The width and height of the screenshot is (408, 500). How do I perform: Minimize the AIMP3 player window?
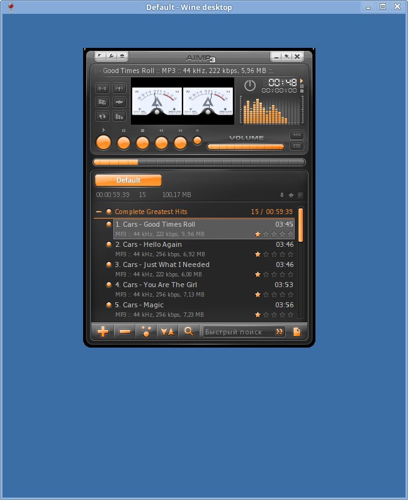point(276,57)
